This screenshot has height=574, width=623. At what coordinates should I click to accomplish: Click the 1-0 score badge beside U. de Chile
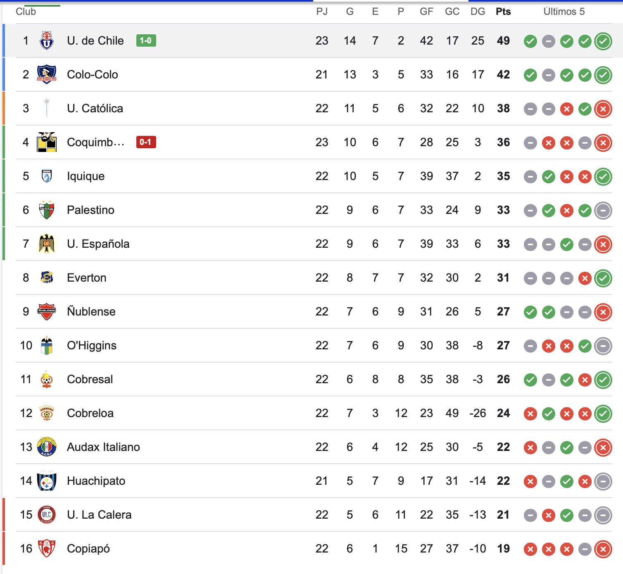[x=146, y=40]
